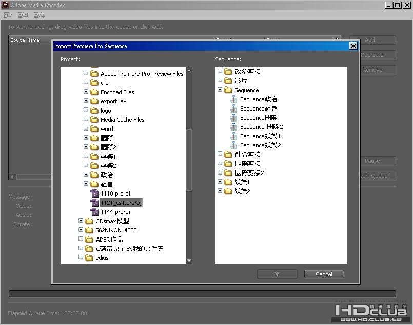Click the export_avi folder icon
The image size is (413, 325).
94,101
